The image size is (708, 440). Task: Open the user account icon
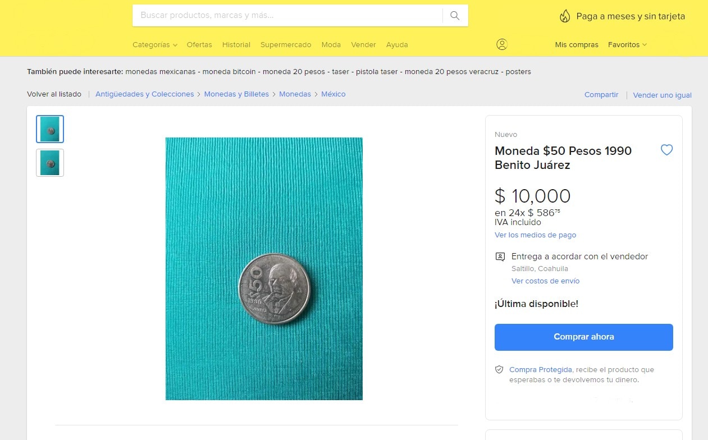502,44
